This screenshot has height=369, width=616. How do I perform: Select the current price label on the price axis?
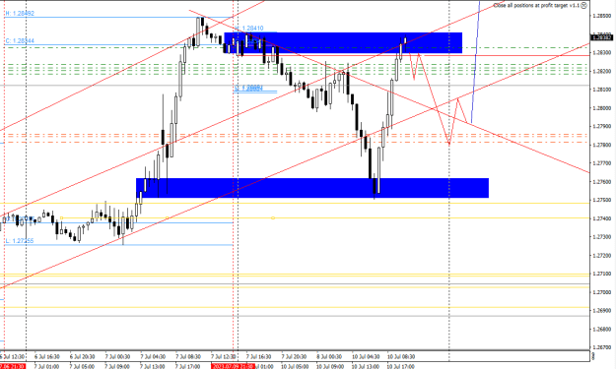[x=602, y=38]
